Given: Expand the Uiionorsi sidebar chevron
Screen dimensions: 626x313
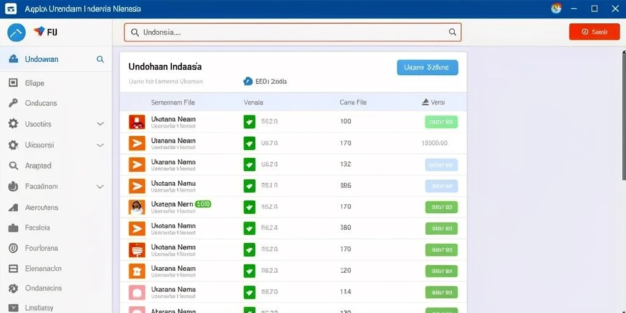Looking at the screenshot, I should (x=100, y=145).
